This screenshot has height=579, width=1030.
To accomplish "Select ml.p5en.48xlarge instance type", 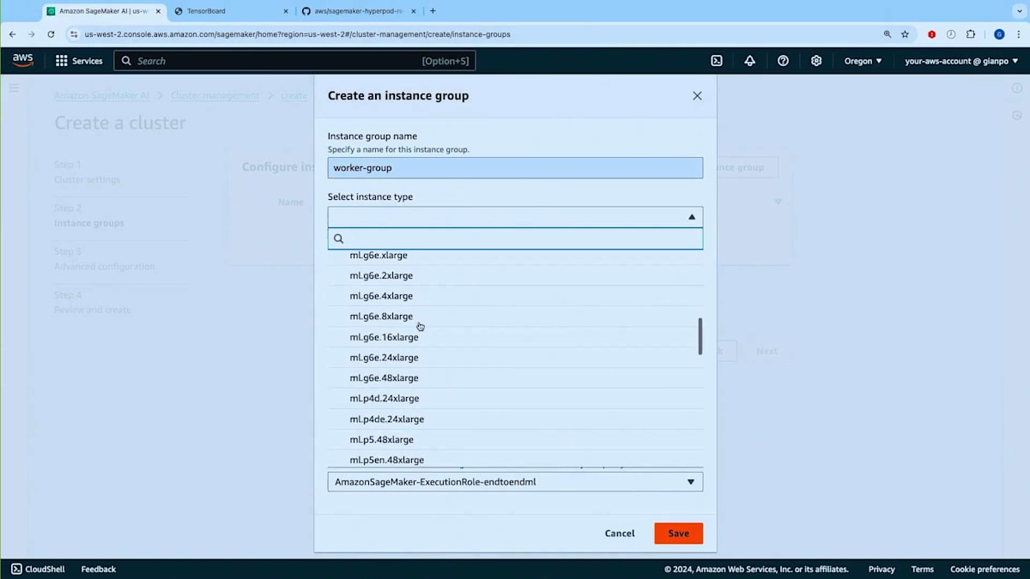I will (515, 459).
